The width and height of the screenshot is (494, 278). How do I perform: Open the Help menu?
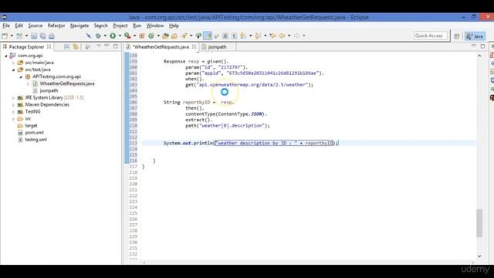point(174,25)
